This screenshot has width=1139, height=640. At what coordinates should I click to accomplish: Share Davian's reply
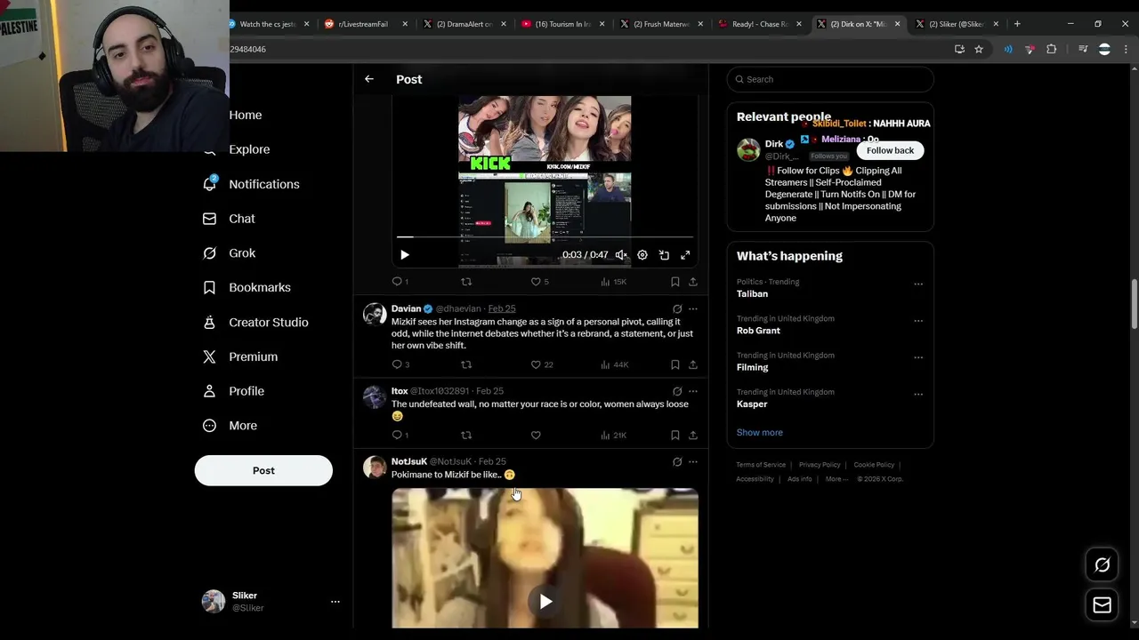[693, 364]
